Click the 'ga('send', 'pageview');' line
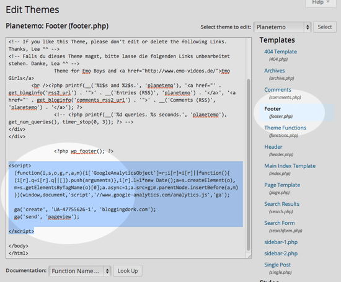The image size is (341, 282). 46,217
